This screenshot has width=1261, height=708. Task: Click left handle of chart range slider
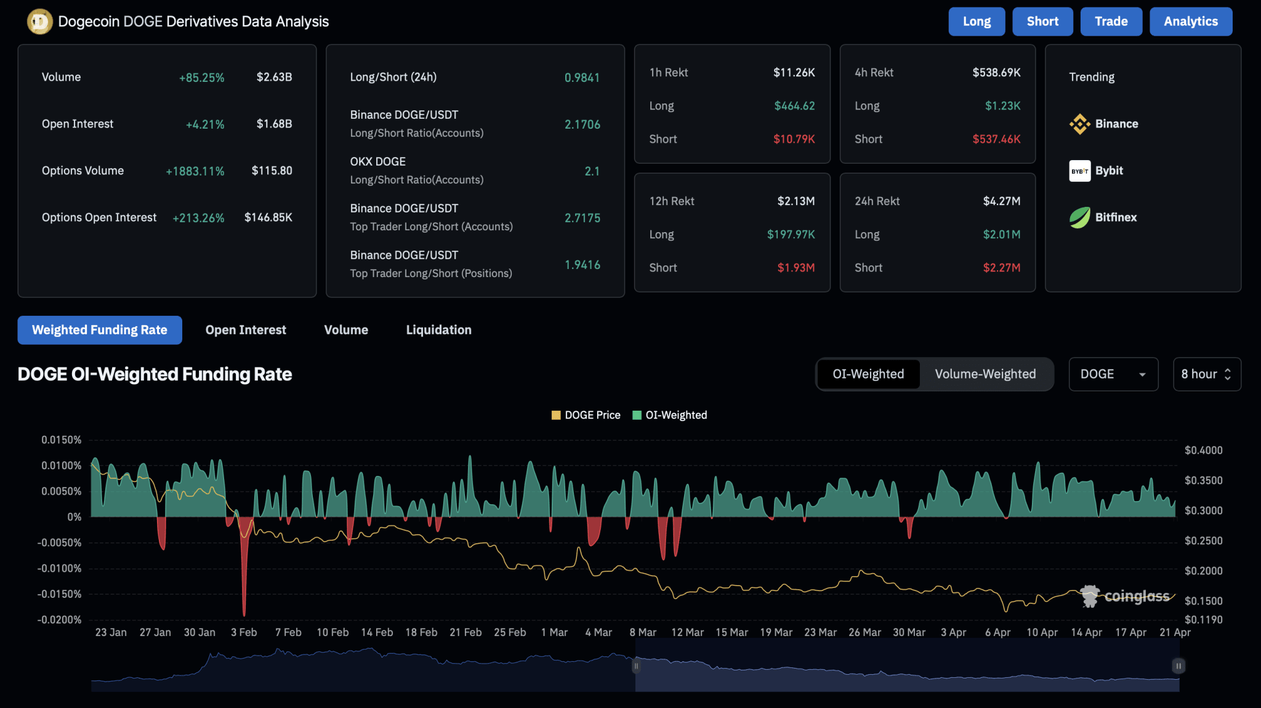tap(636, 666)
